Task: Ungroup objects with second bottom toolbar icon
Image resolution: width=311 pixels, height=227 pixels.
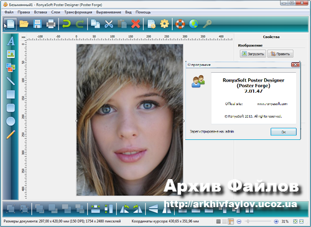Action: [x=24, y=209]
